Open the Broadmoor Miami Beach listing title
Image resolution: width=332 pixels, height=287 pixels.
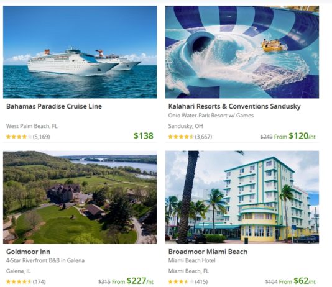coord(208,252)
